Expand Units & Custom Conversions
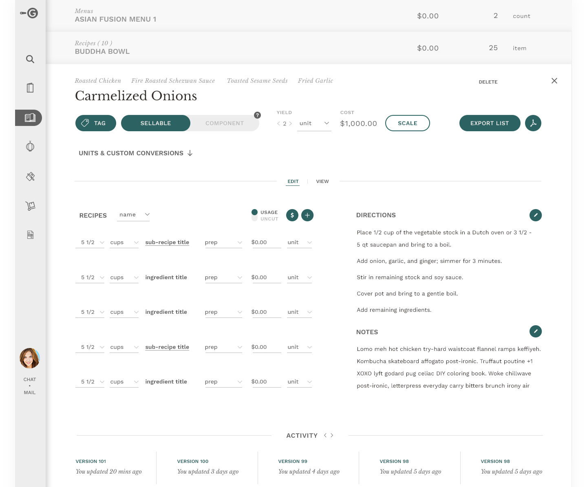 136,153
